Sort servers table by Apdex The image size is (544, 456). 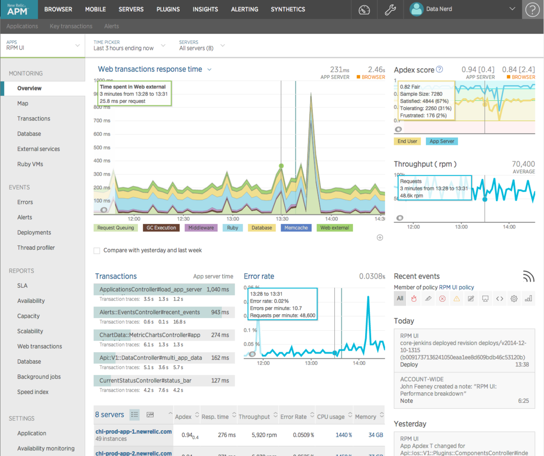click(187, 415)
